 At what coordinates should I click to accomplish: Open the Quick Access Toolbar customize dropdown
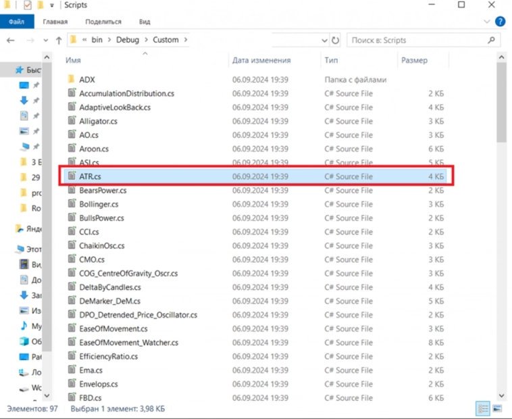[52, 5]
